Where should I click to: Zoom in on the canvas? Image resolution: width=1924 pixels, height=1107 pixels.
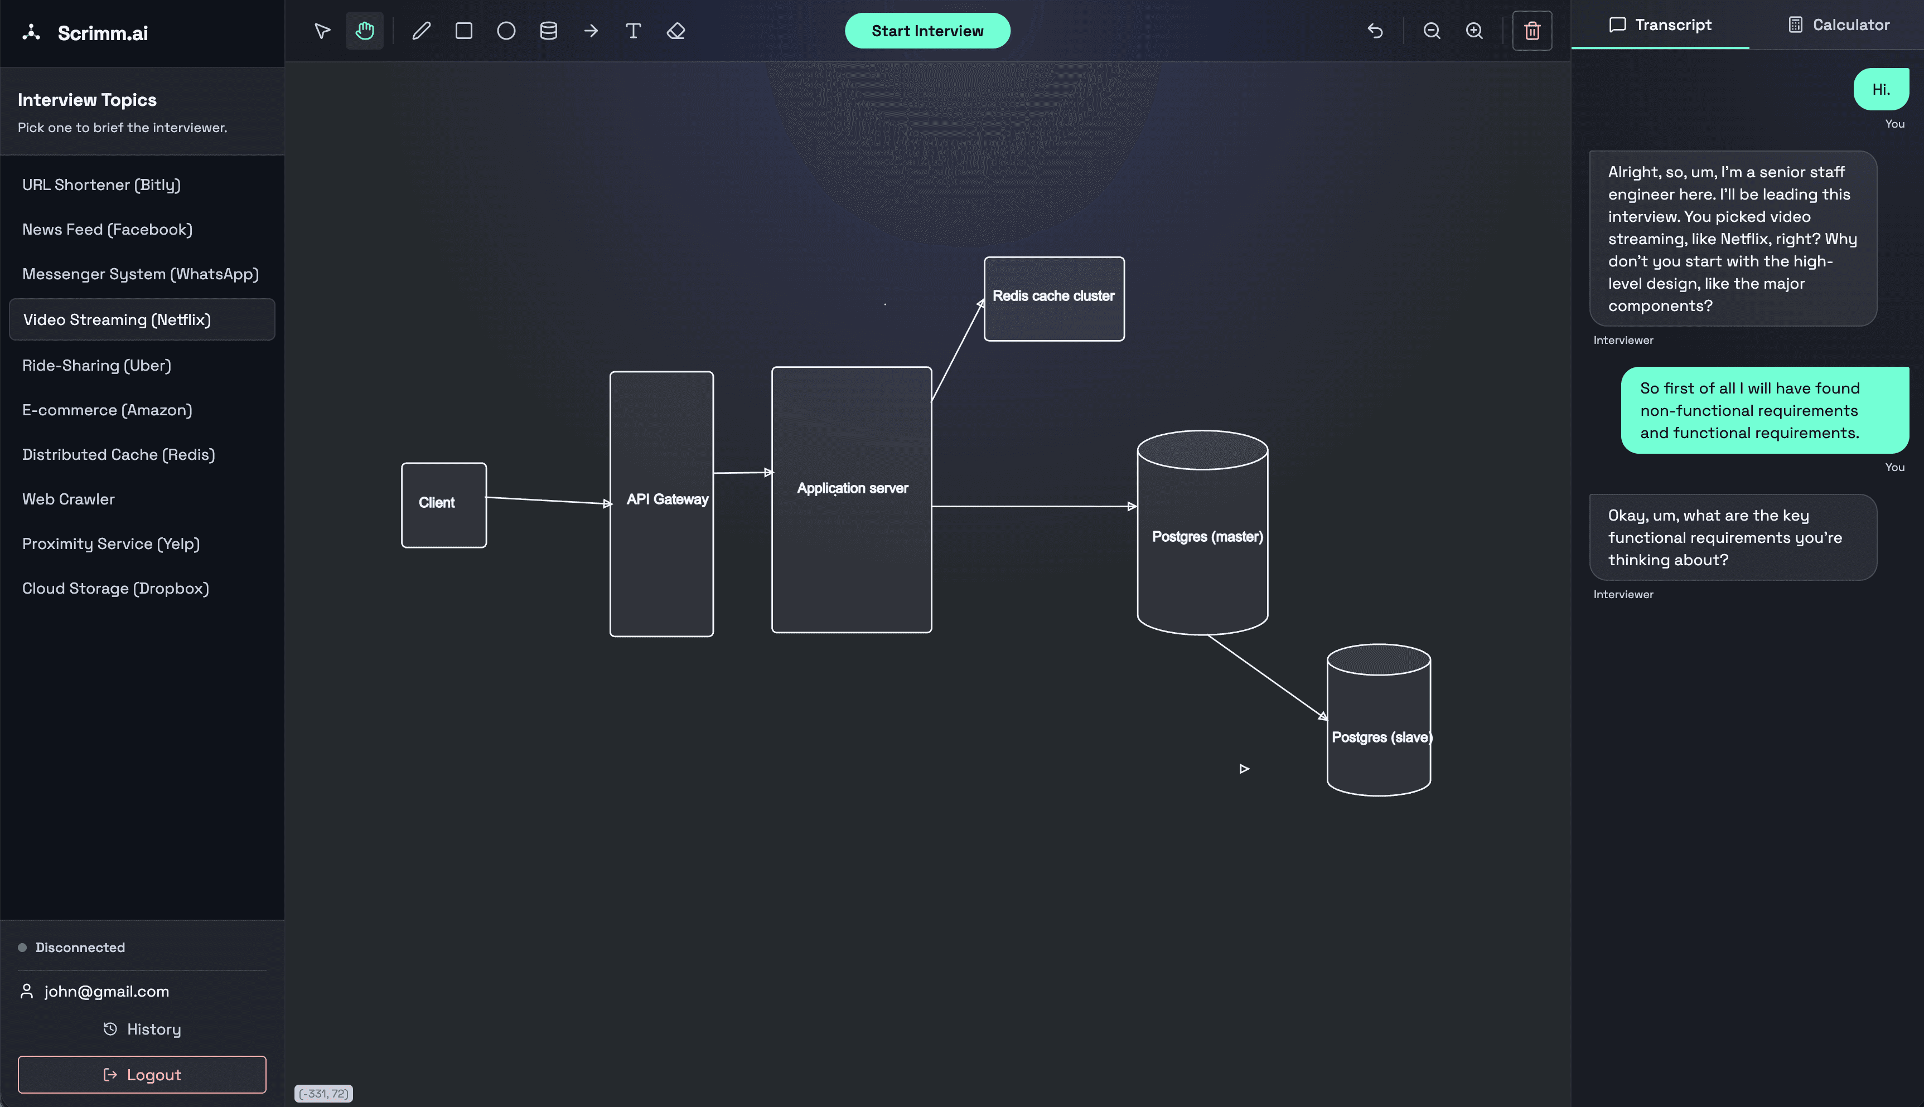pos(1474,31)
